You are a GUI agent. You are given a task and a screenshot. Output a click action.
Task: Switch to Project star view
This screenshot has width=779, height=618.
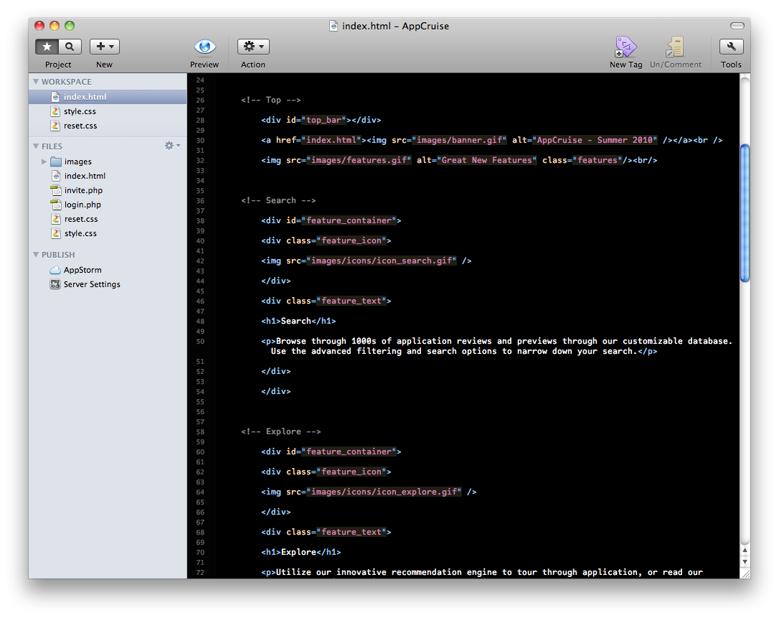coord(47,46)
